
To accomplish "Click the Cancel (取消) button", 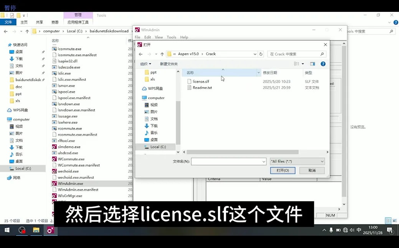I will pos(312,170).
